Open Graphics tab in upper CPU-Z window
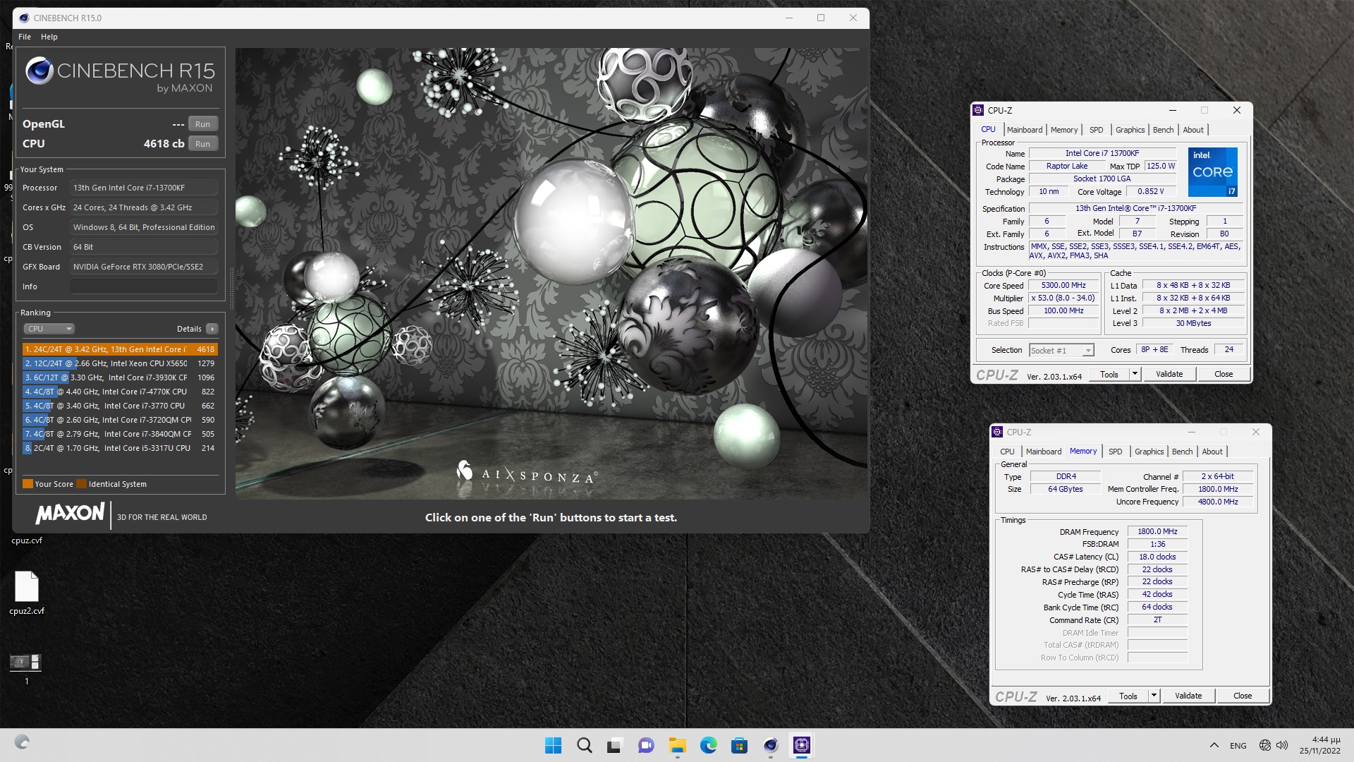The height and width of the screenshot is (762, 1354). click(x=1130, y=130)
